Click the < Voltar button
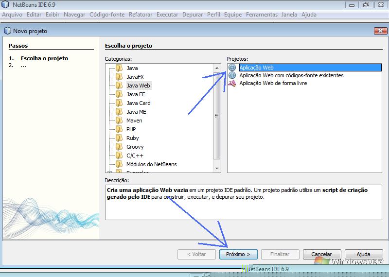This screenshot has width=389, height=277. coord(196,254)
